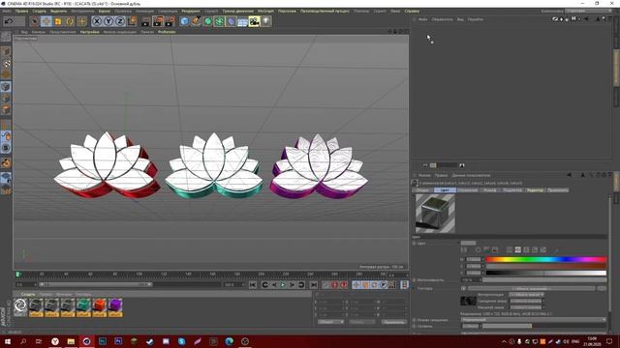The width and height of the screenshot is (620, 348).
Task: Toggle rotation keyframe recording icon
Action: (374, 285)
